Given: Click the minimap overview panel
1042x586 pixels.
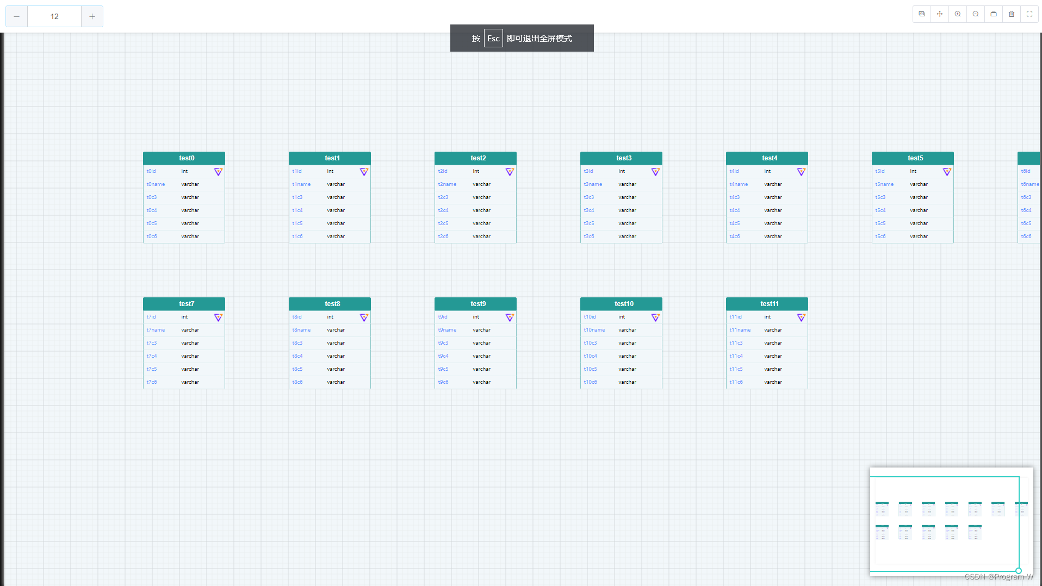Looking at the screenshot, I should pyautogui.click(x=951, y=521).
